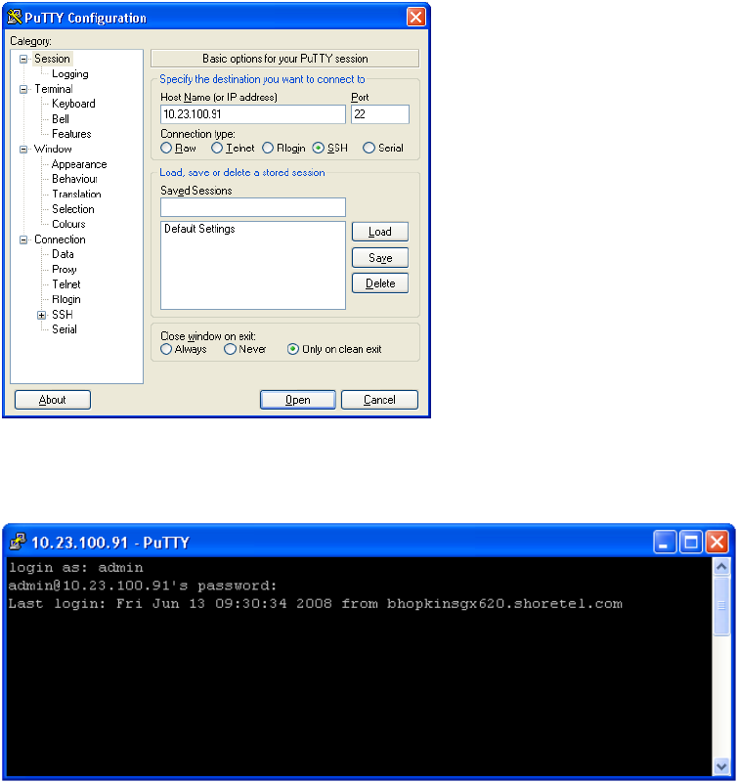Open the Serial category in tree
The width and height of the screenshot is (738, 783).
coord(65,329)
